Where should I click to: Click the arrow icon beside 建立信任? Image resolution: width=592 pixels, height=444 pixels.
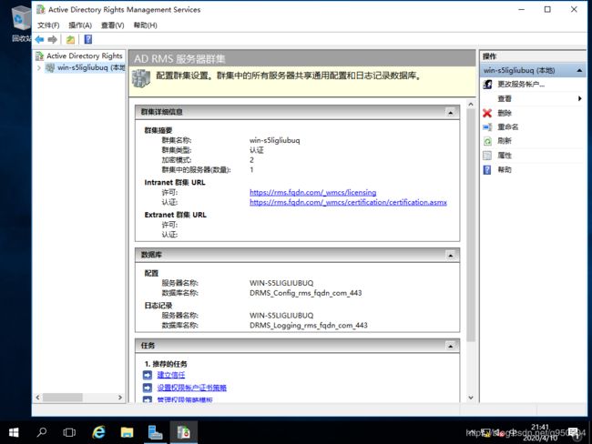148,375
